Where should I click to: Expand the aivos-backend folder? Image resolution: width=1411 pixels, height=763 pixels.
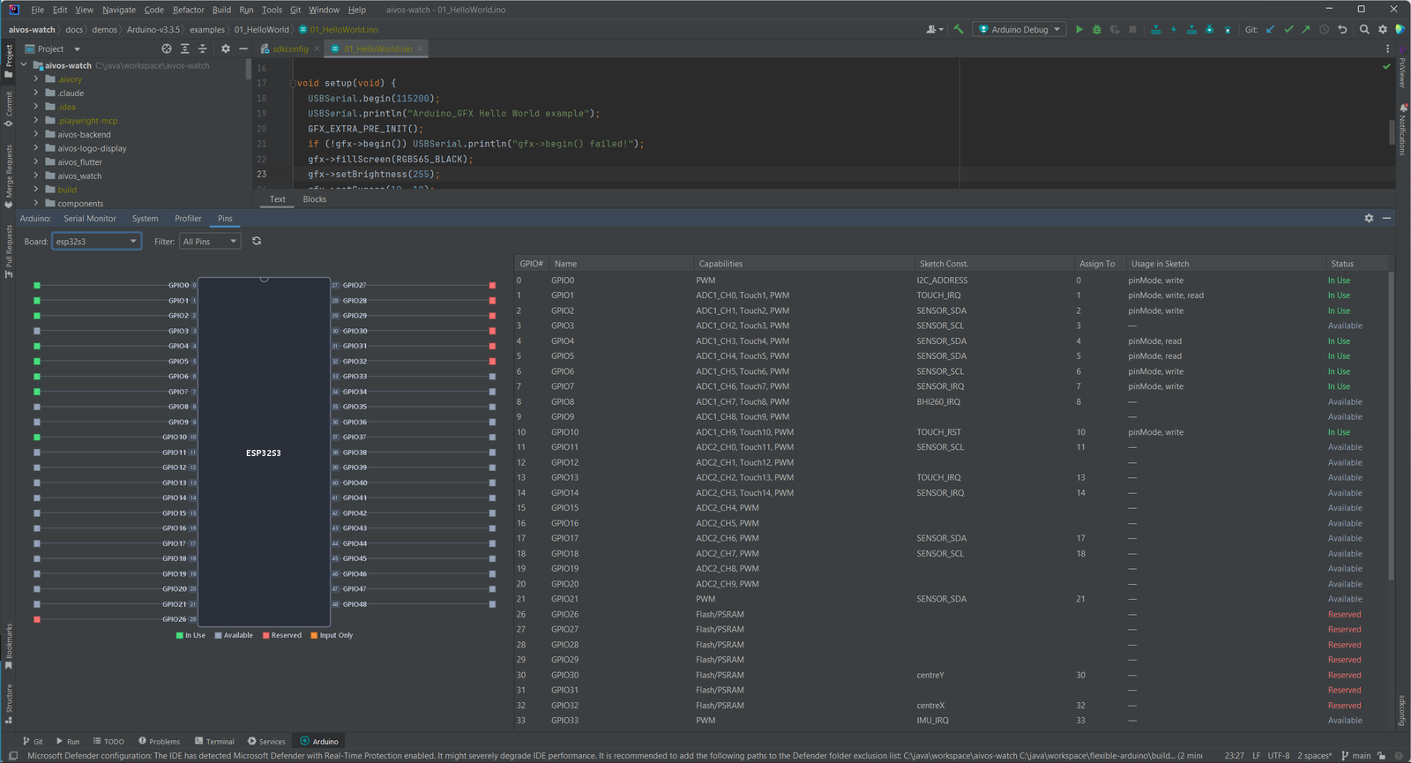36,134
